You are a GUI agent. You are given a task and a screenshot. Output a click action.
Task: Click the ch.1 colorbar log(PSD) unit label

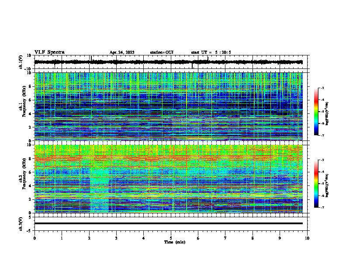coord(327,113)
